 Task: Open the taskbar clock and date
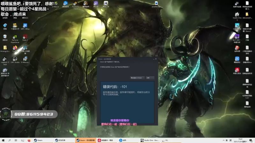240,140
